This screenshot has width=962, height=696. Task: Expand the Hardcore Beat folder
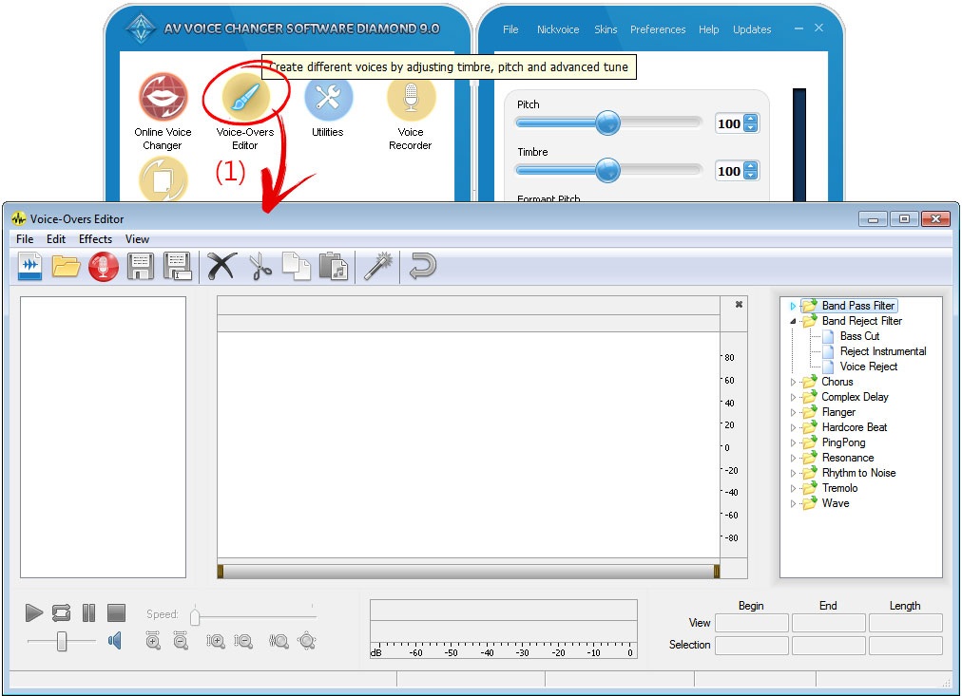793,427
